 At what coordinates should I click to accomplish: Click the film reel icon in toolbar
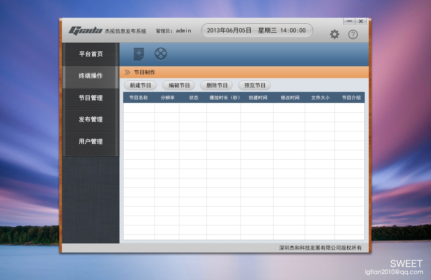tap(161, 54)
